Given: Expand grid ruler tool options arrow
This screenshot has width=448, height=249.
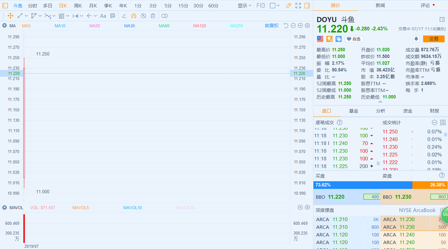Looking at the screenshot, I should pos(68,16).
